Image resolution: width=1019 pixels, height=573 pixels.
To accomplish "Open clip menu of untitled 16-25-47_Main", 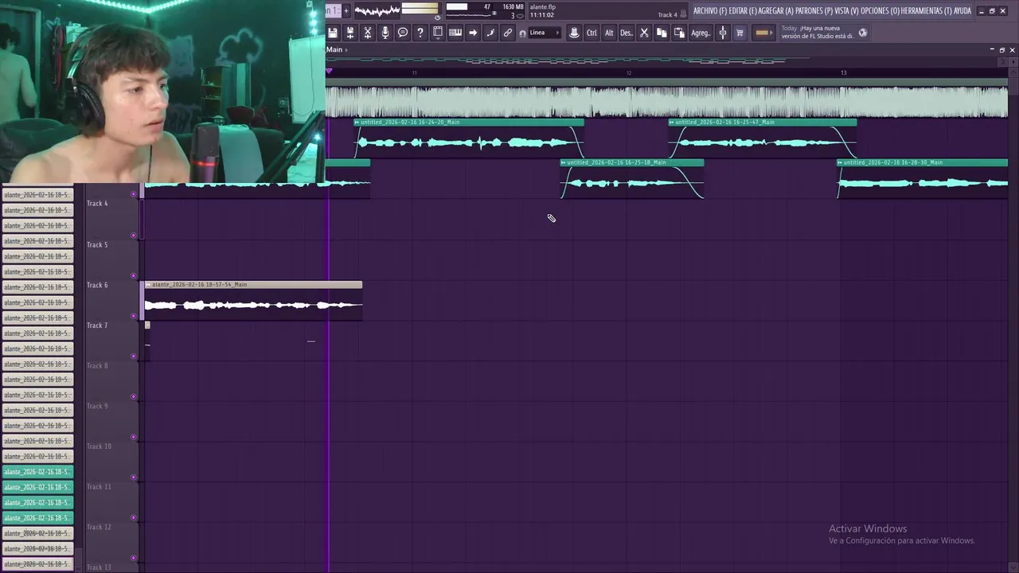I will pos(672,123).
